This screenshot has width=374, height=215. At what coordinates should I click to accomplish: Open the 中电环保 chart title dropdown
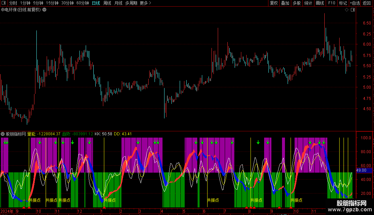click(x=44, y=10)
